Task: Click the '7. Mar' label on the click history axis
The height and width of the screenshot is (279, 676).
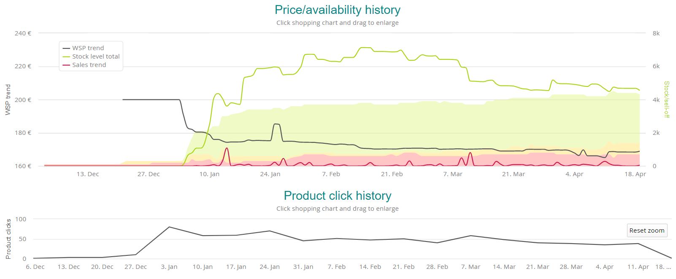Action: click(470, 267)
